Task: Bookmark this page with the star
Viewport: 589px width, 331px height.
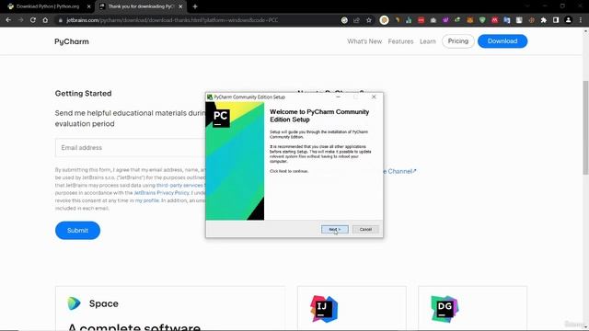Action: point(369,20)
